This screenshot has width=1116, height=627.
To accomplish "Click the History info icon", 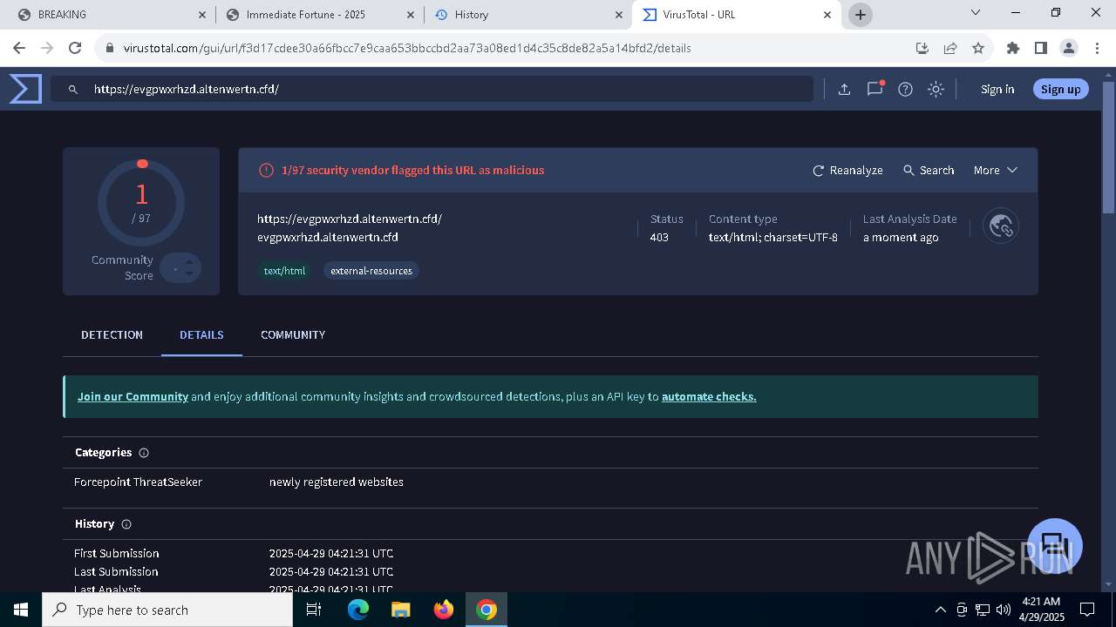I will [x=126, y=524].
